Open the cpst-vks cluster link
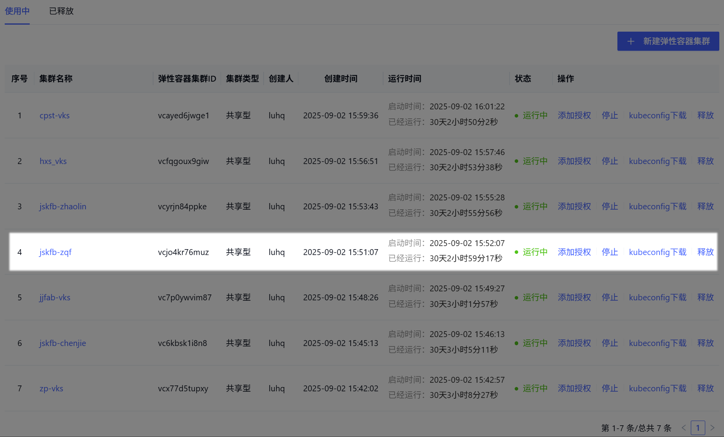The height and width of the screenshot is (437, 724). [x=55, y=116]
